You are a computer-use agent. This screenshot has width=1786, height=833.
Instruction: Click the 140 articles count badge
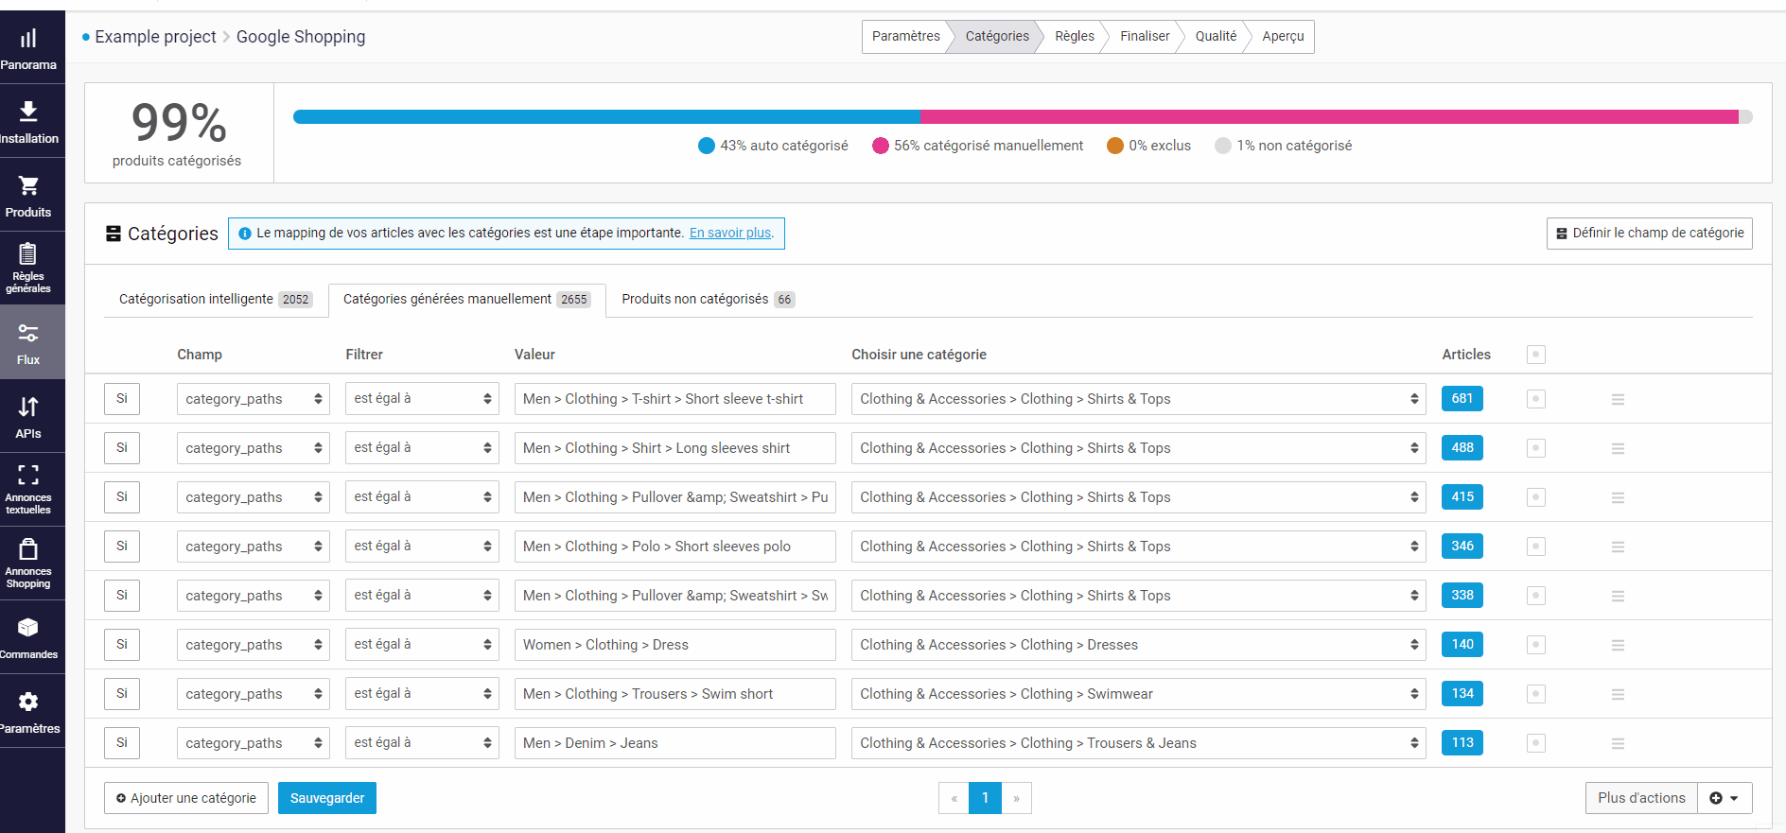pos(1462,645)
